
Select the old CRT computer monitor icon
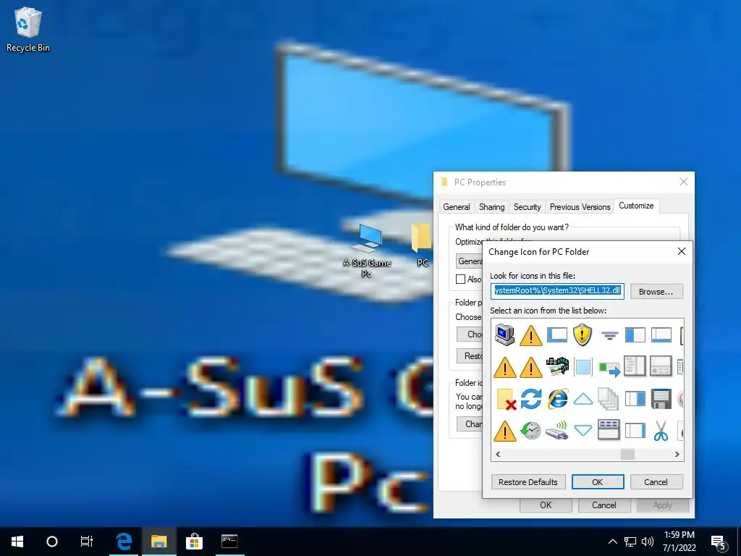(504, 334)
